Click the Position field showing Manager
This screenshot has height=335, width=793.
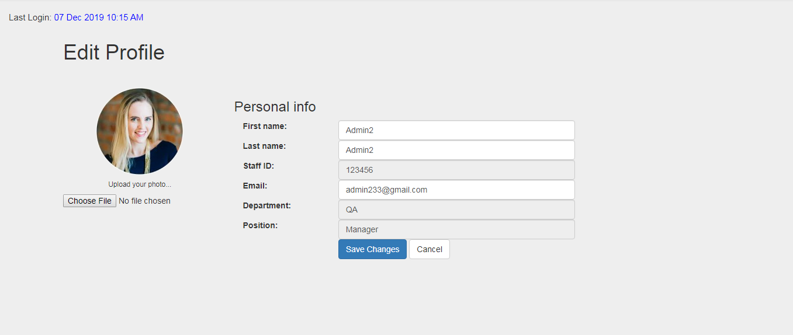(x=456, y=229)
